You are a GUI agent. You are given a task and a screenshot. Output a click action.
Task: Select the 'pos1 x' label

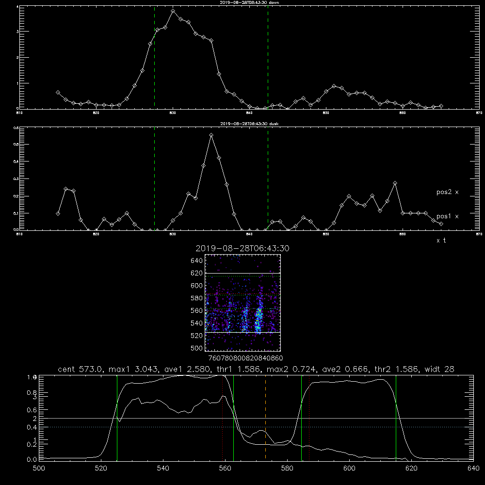447,216
